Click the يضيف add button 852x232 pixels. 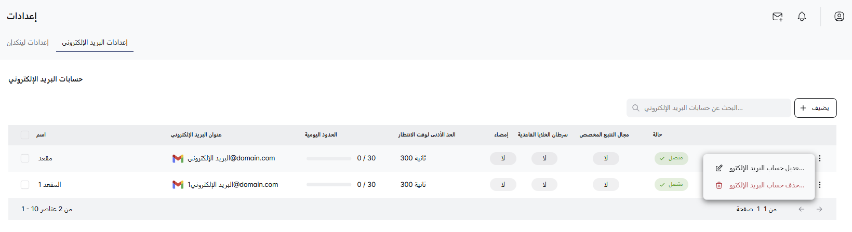click(815, 108)
